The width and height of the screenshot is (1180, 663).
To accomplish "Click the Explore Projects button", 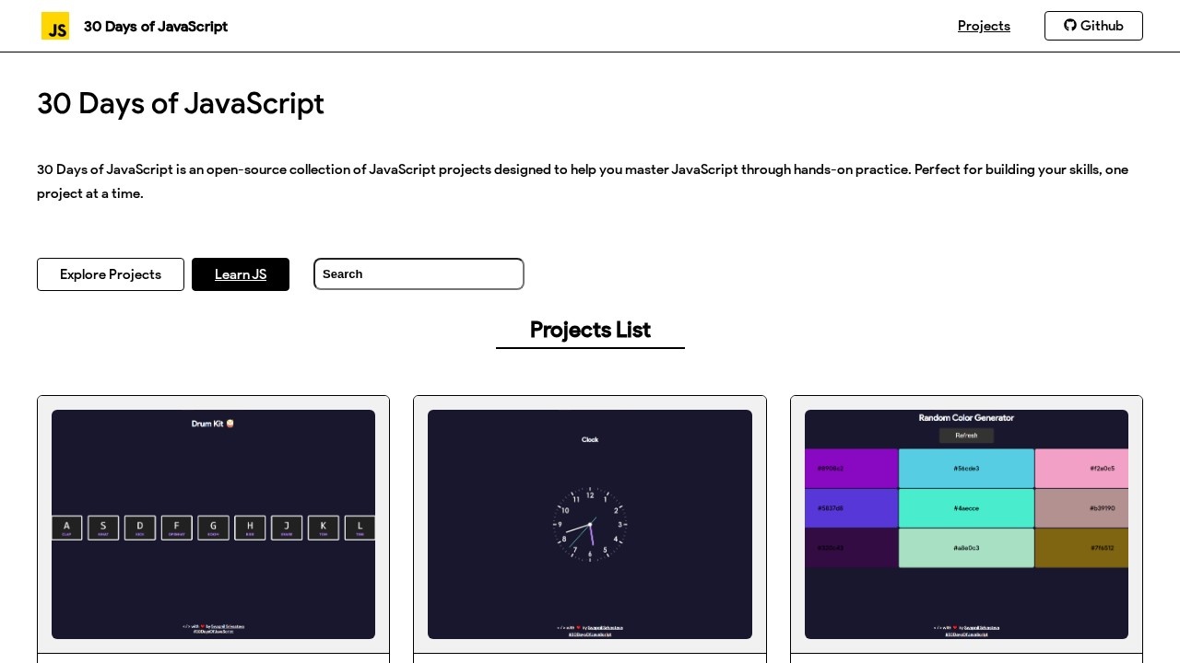I will 111,274.
